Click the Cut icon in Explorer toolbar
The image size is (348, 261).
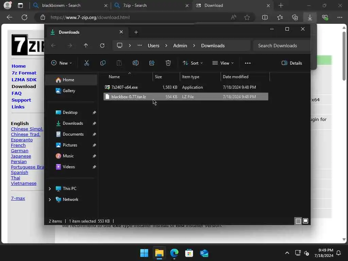click(87, 63)
